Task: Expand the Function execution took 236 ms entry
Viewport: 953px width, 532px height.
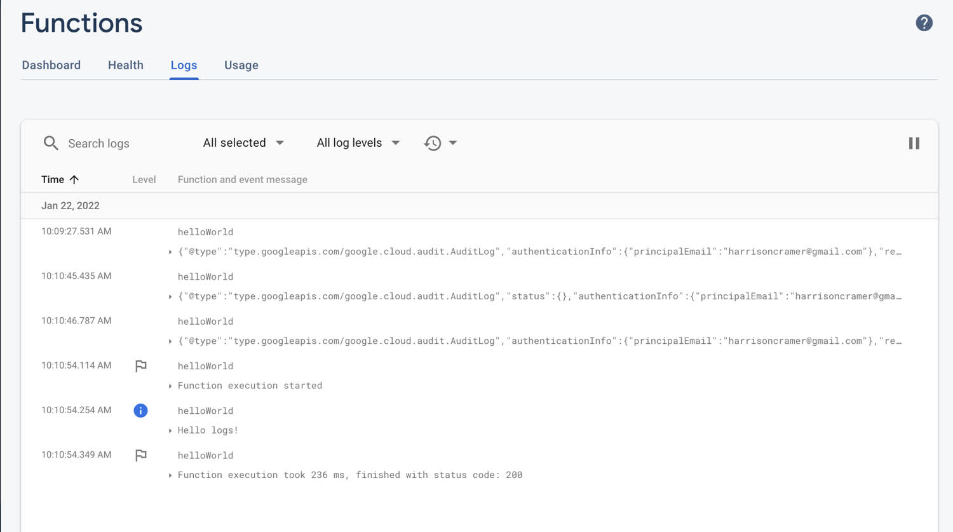Action: [170, 475]
